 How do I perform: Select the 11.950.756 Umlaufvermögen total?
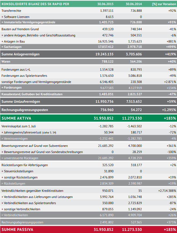[104, 102]
